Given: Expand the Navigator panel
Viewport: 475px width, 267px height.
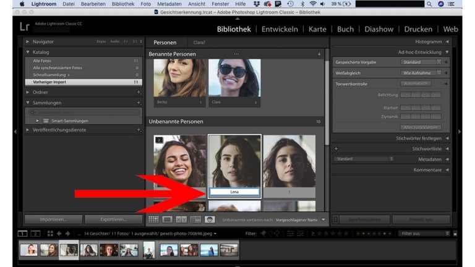Looking at the screenshot, I should [28, 41].
